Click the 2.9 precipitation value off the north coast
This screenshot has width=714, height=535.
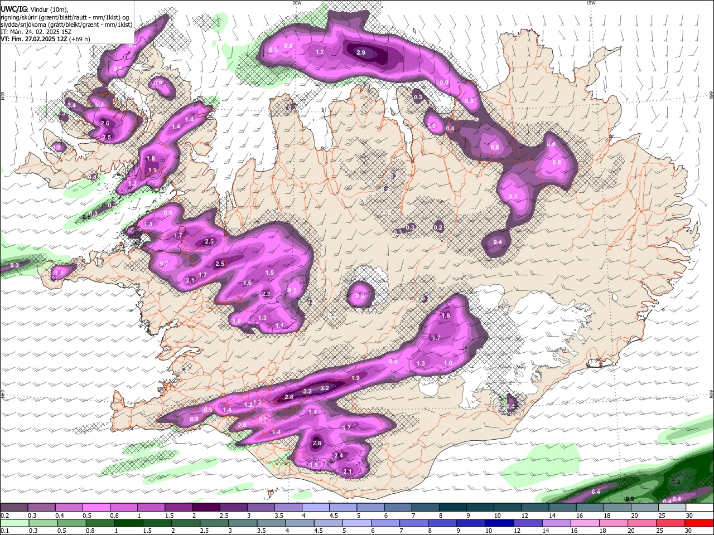(x=361, y=52)
